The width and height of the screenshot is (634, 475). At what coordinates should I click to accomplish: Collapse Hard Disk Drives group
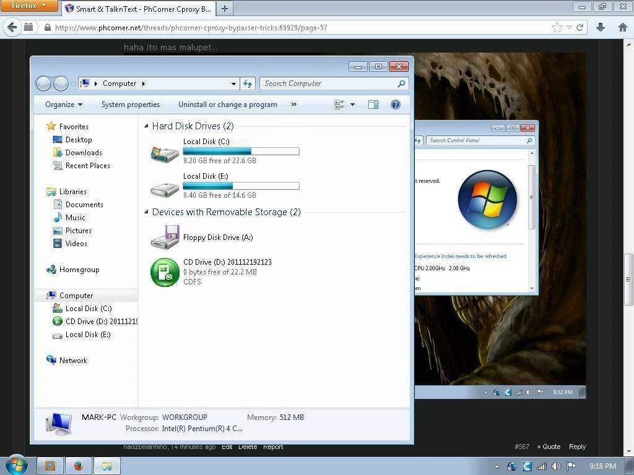click(146, 126)
